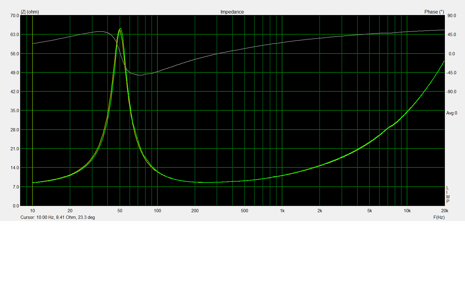Click the Impedance chart title
The height and width of the screenshot is (288, 465).
pyautogui.click(x=232, y=12)
